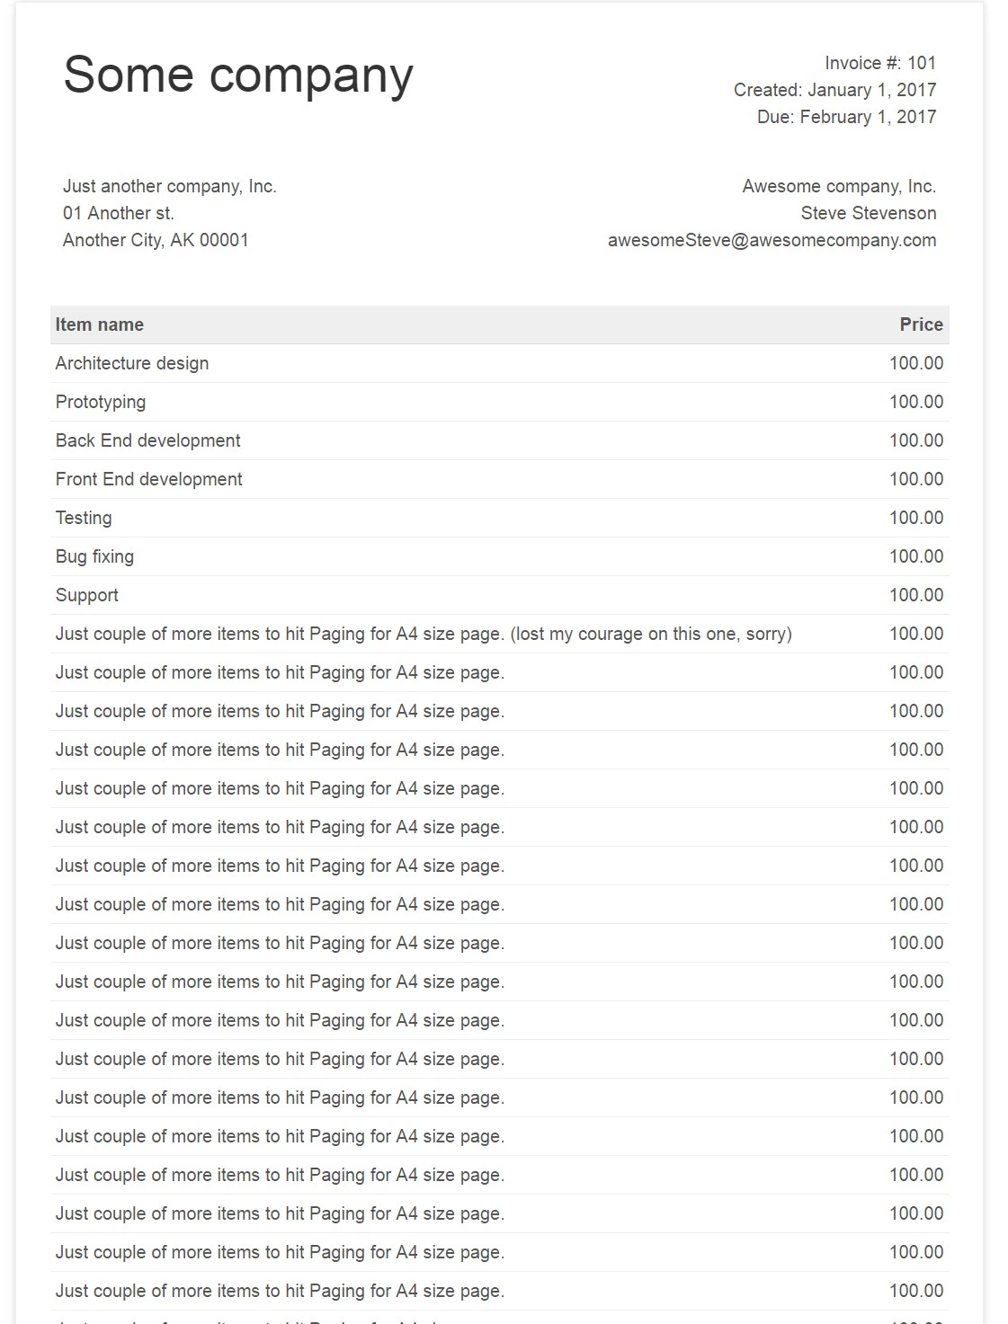
Task: Click the "Price" column header
Action: click(x=921, y=324)
